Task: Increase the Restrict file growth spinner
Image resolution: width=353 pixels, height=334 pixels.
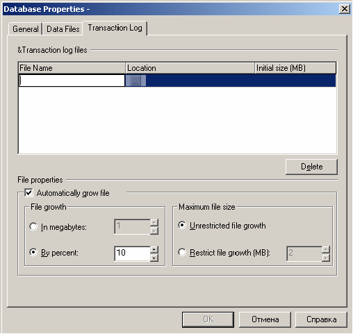Action: click(x=326, y=250)
